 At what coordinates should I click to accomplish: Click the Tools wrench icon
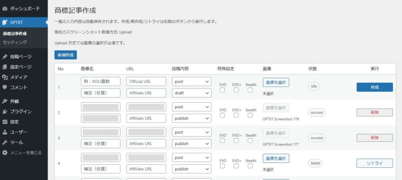click(x=5, y=142)
